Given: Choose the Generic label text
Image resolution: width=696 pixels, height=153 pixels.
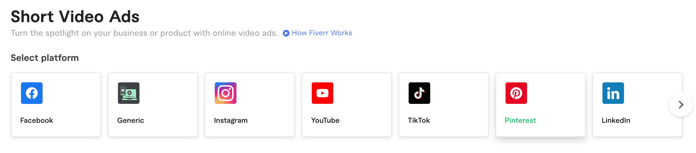Looking at the screenshot, I should click(130, 120).
